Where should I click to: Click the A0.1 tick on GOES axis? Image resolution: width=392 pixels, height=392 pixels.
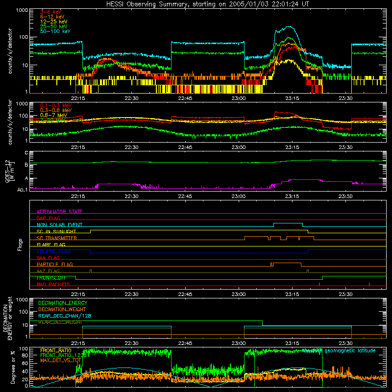pyautogui.click(x=23, y=190)
